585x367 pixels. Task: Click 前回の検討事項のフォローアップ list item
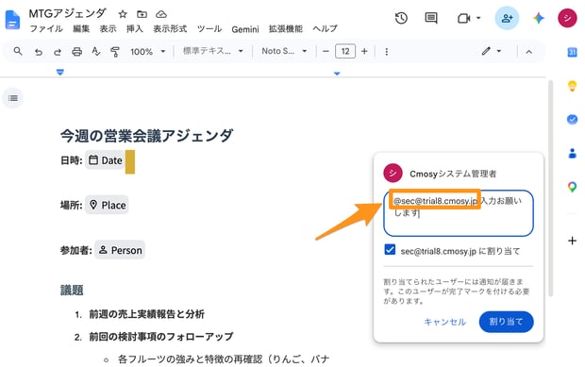pyautogui.click(x=160, y=337)
